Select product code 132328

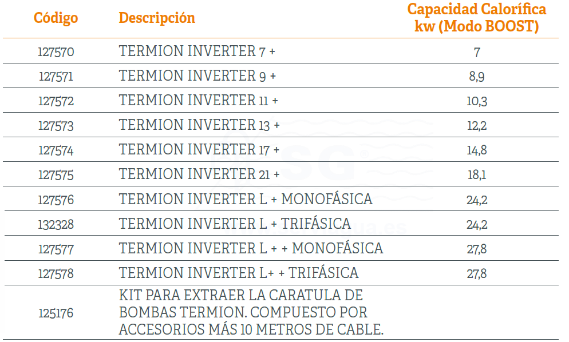tap(56, 225)
